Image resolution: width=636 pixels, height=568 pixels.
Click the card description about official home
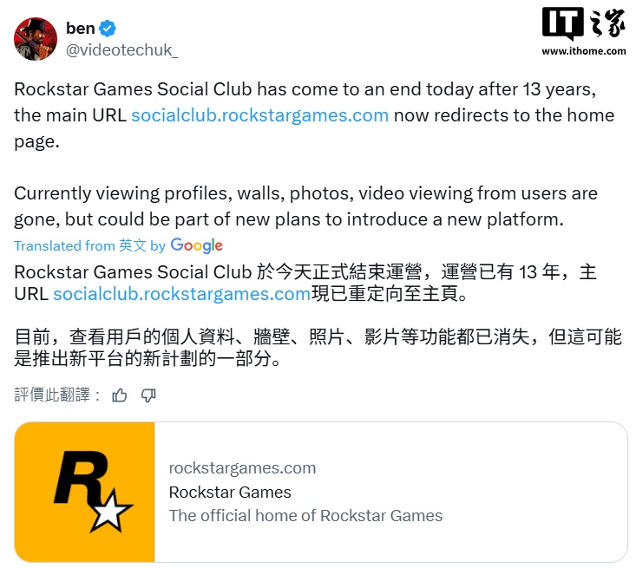pos(305,516)
